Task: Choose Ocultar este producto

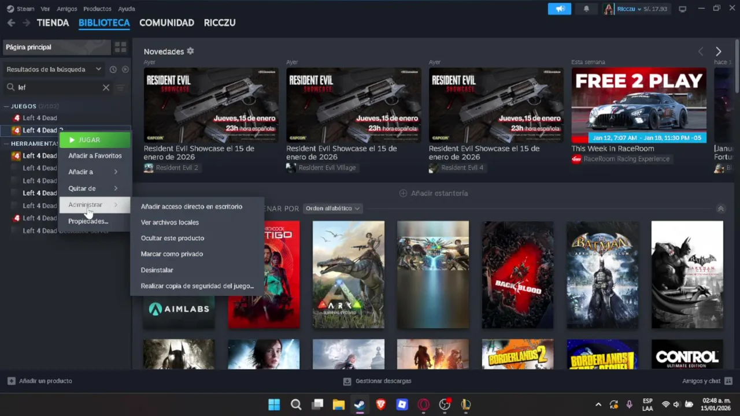Action: [197, 238]
